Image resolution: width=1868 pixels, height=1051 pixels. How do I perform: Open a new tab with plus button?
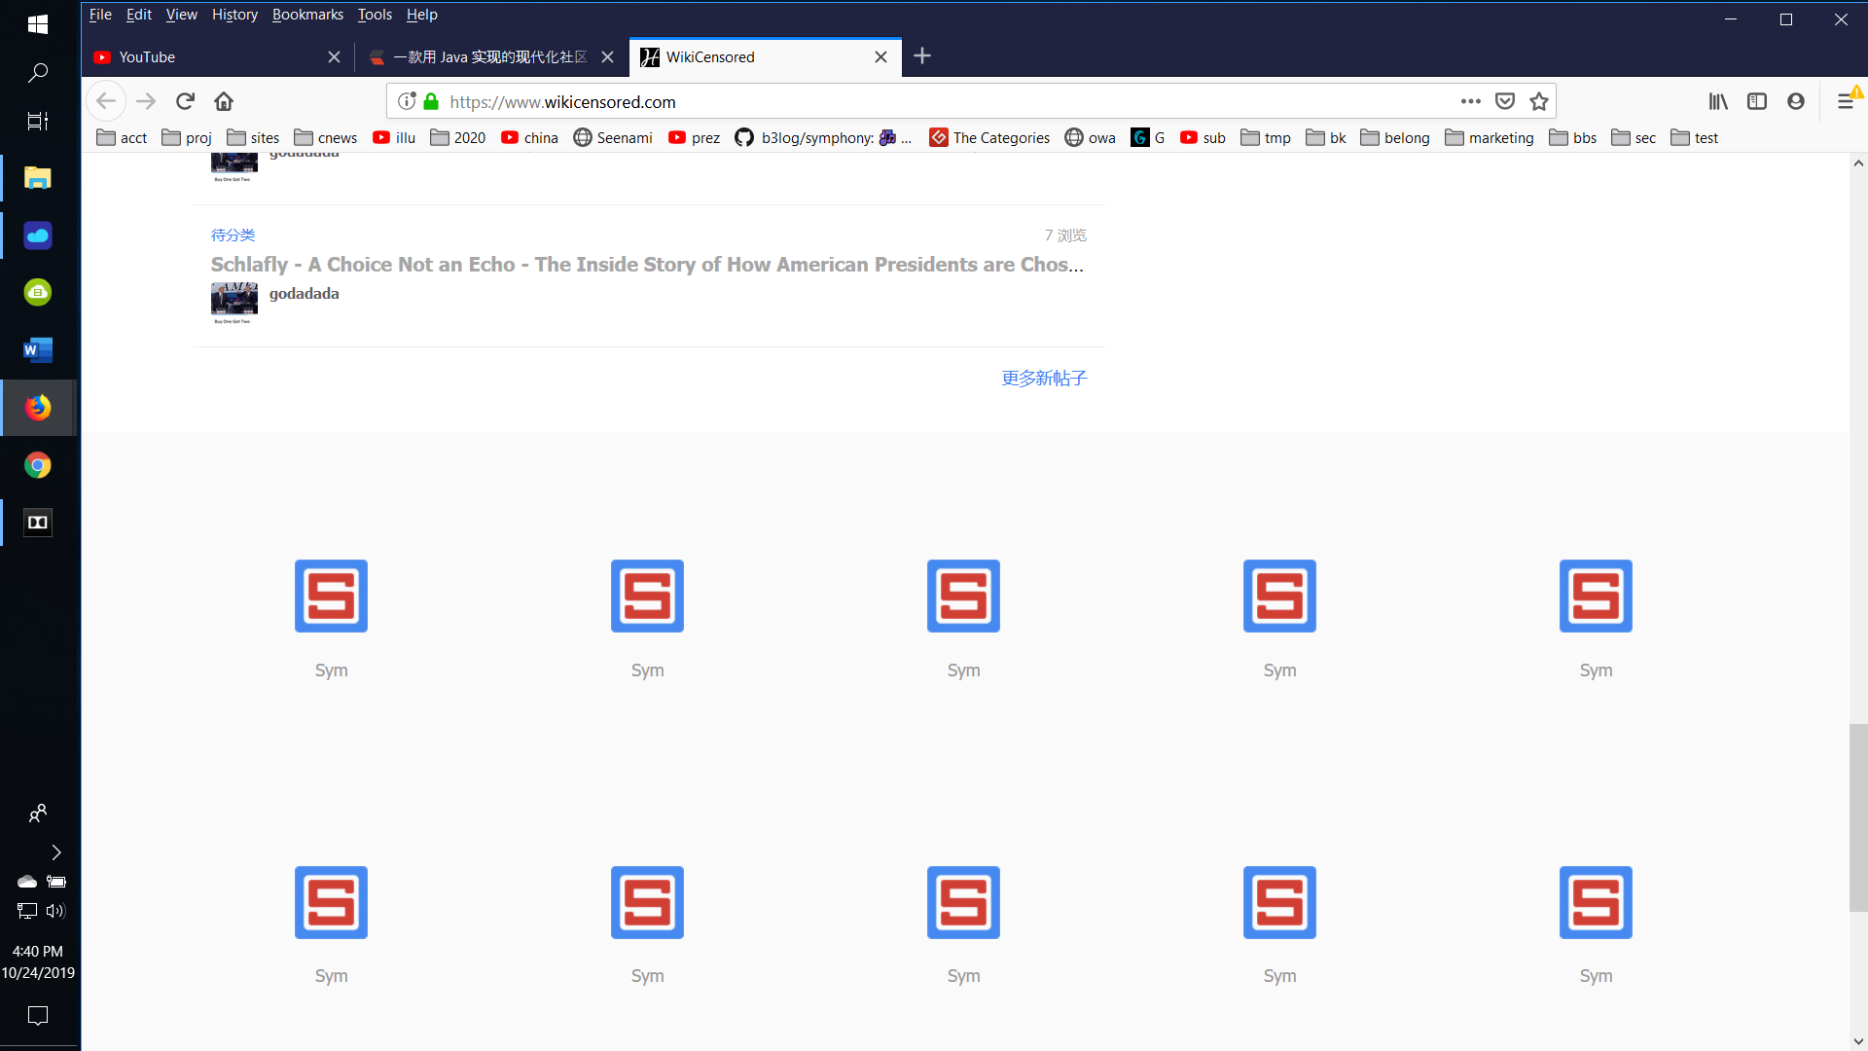(922, 56)
